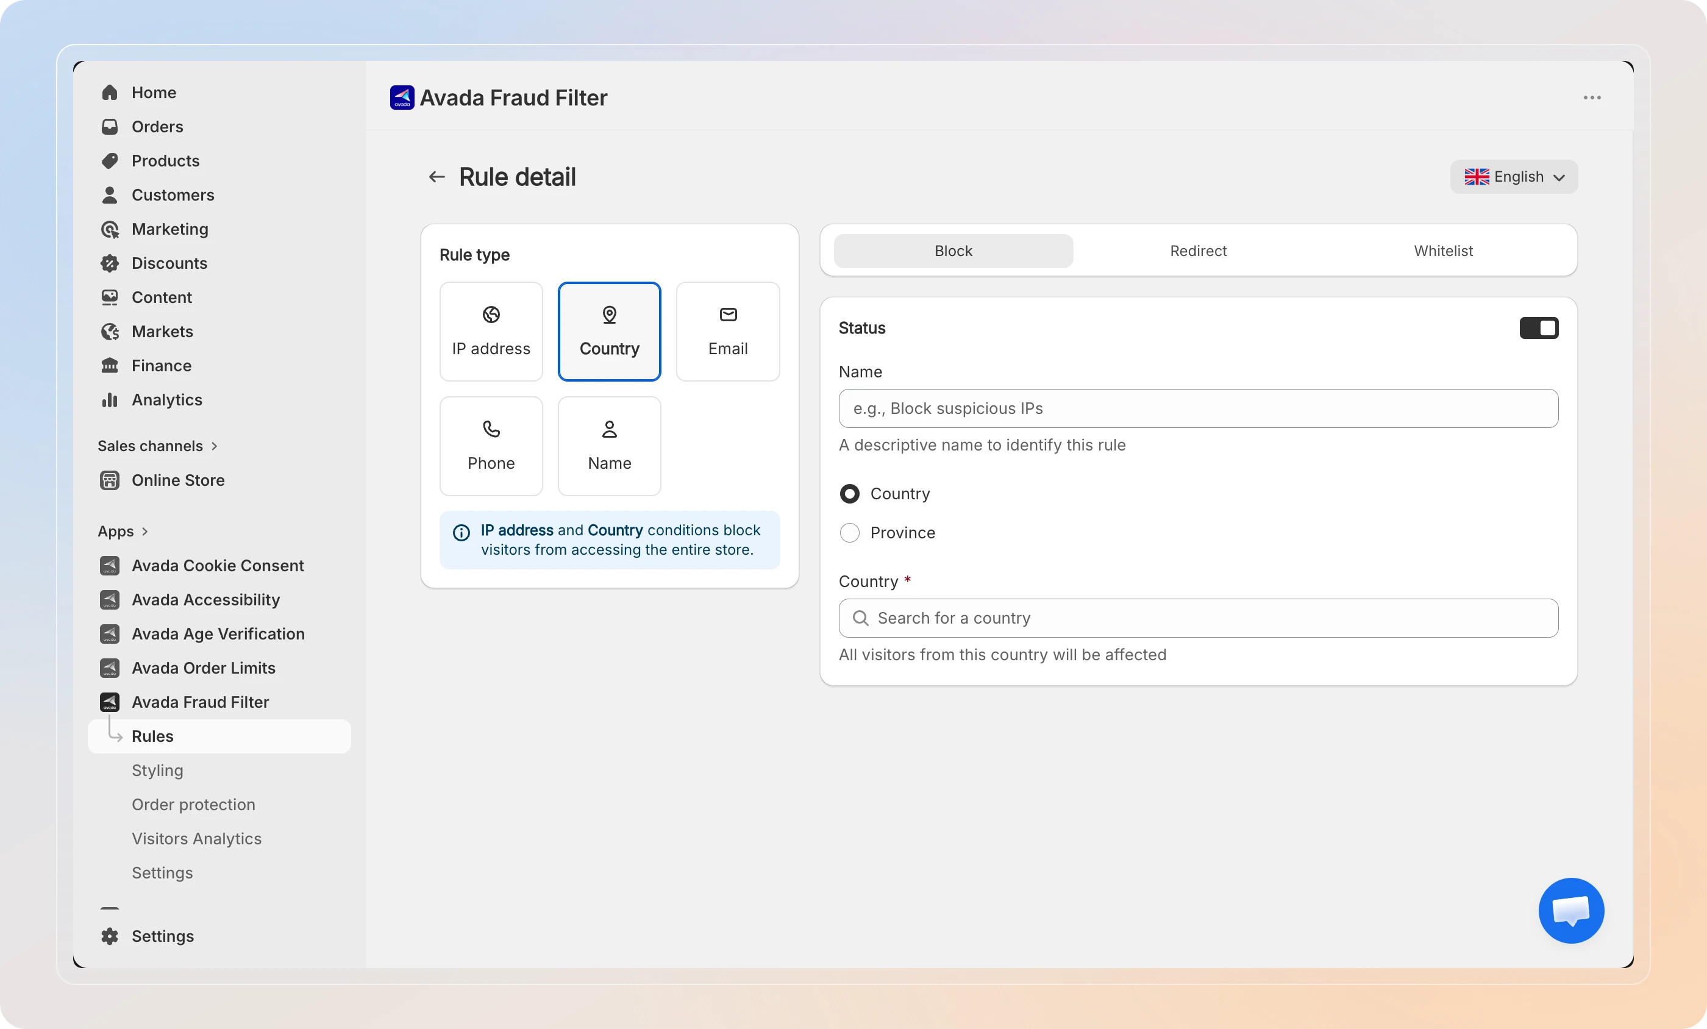Image resolution: width=1707 pixels, height=1029 pixels.
Task: Open the Rules submenu item
Action: [x=219, y=736]
